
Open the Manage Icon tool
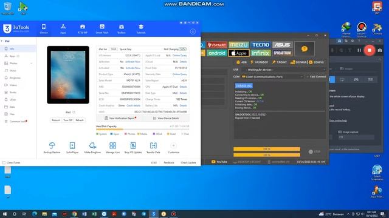tap(112, 148)
